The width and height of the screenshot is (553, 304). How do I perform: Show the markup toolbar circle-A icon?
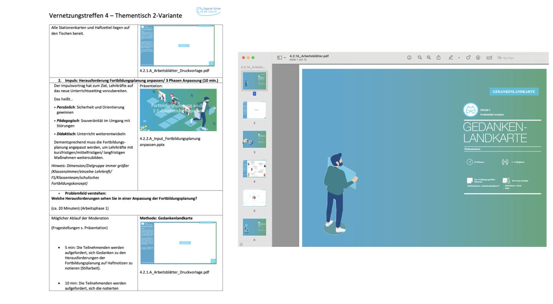pos(478,58)
